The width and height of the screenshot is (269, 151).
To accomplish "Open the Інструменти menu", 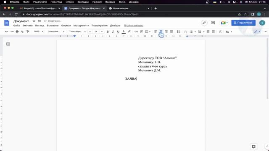I will (x=81, y=26).
